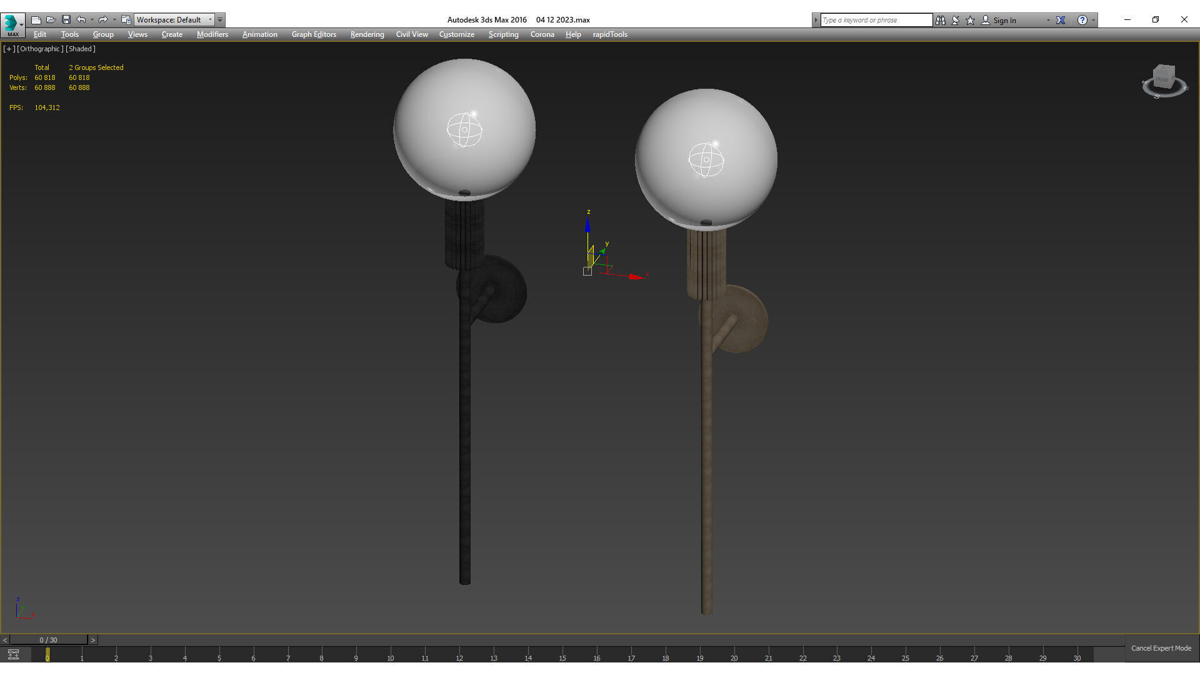Click the Project Folder icon
Image resolution: width=1200 pixels, height=675 pixels.
point(126,20)
